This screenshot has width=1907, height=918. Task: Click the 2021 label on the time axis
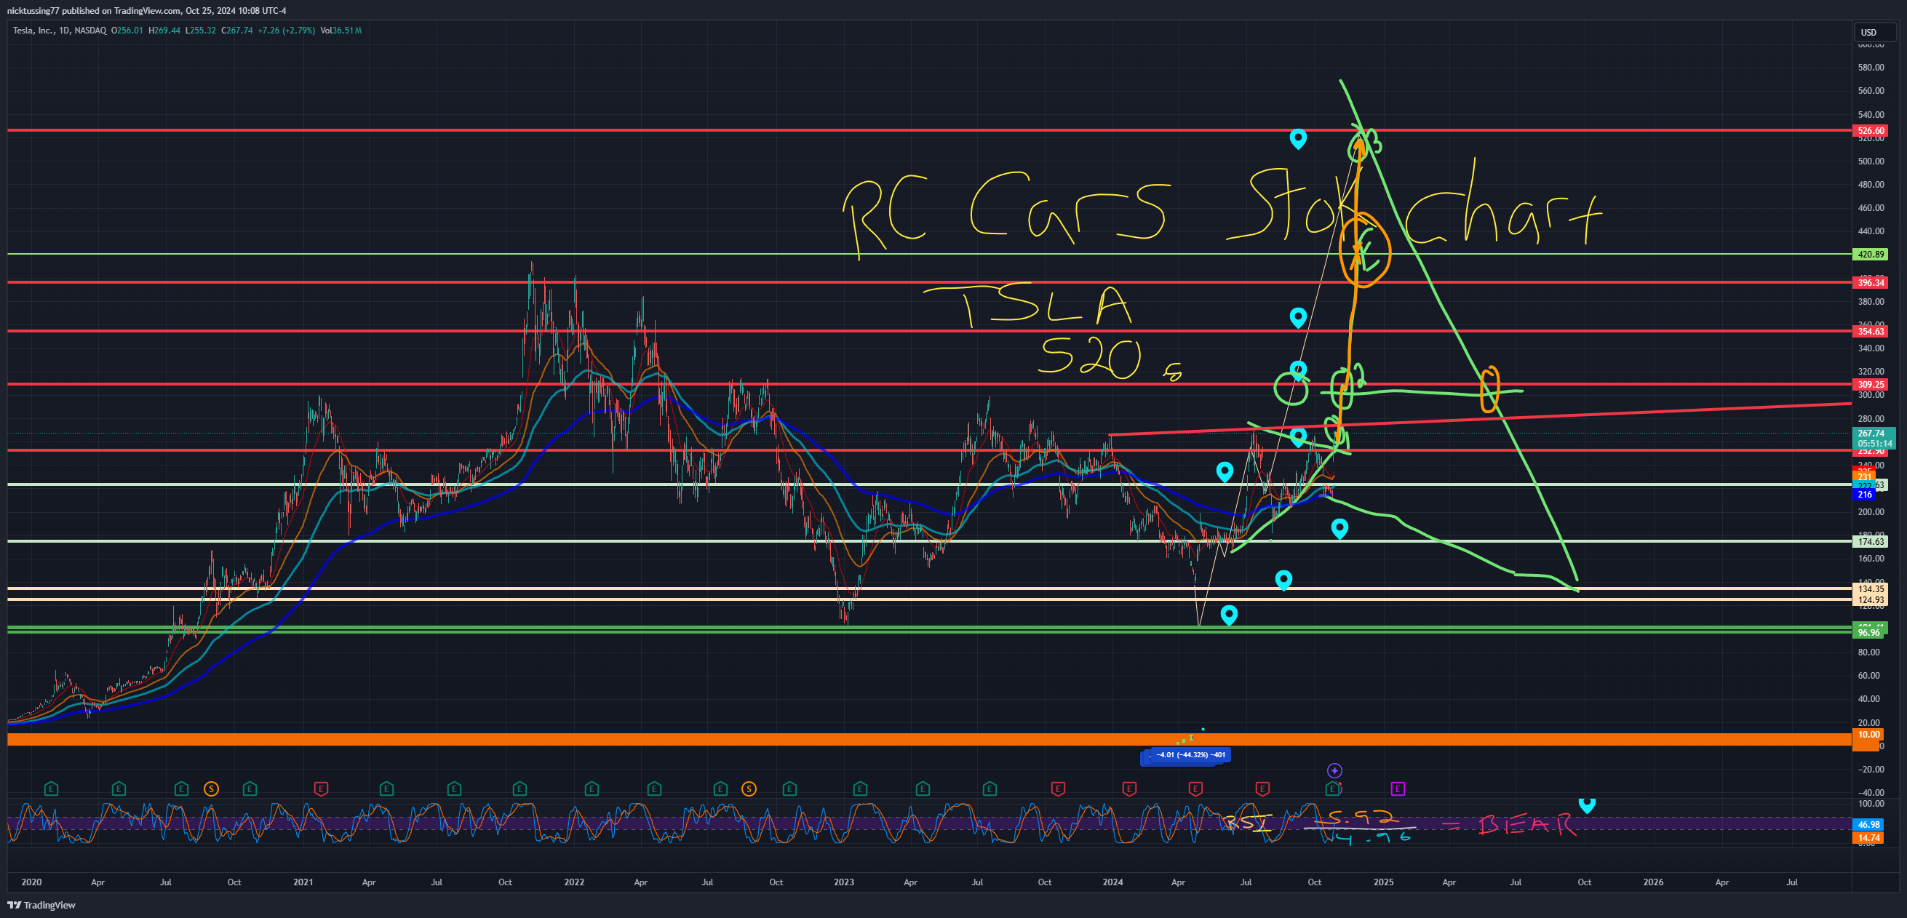tap(303, 882)
